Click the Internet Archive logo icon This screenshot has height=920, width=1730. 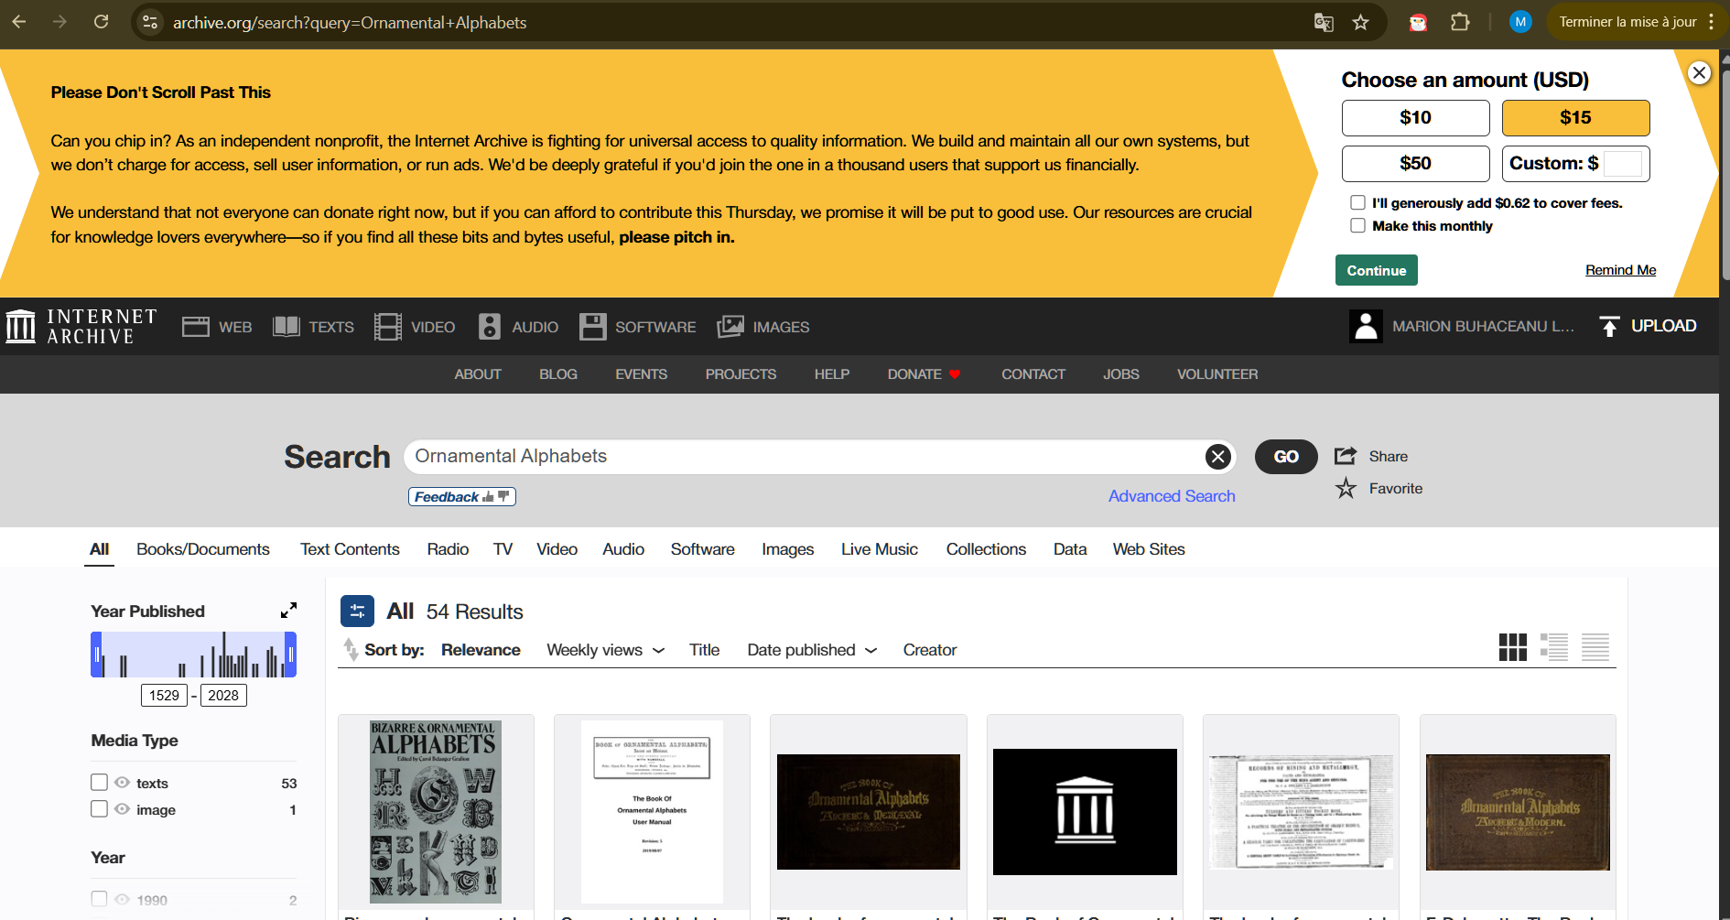click(20, 326)
